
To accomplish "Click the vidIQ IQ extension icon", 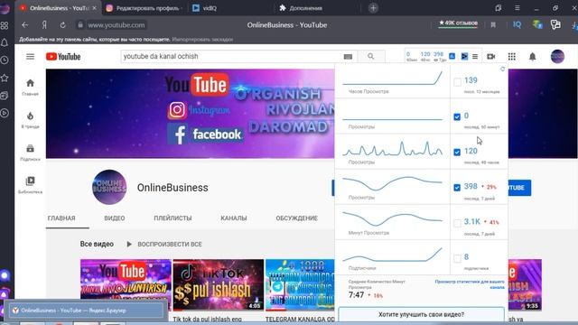I will [517, 24].
